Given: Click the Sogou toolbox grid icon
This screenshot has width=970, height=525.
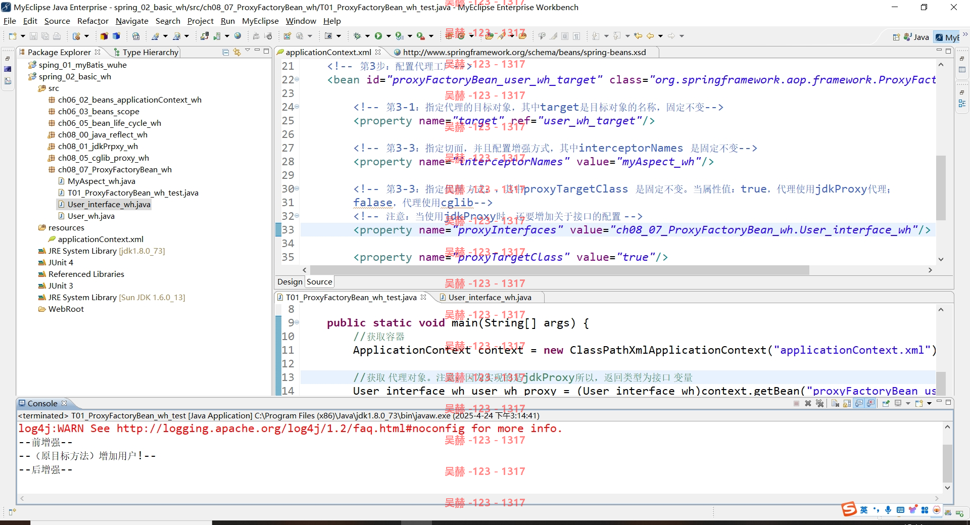Looking at the screenshot, I should point(925,510).
